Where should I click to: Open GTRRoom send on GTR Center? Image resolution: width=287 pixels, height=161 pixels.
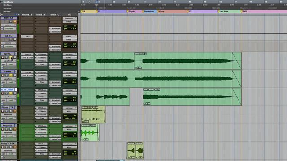point(41,90)
